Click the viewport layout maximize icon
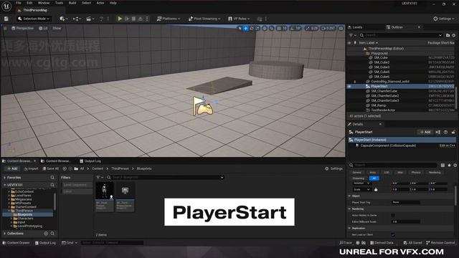Screen dimensions: 459x258 pos(341,29)
